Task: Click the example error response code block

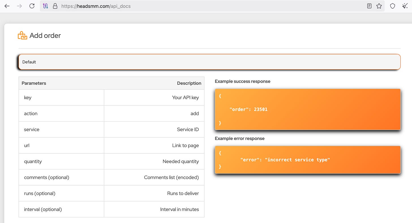Action: 308,160
